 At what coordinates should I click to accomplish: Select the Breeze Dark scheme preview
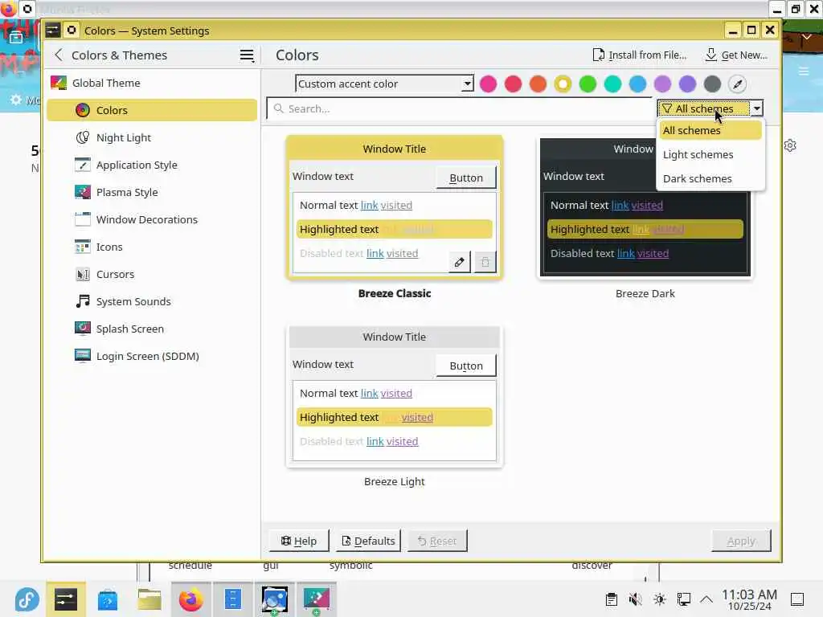tap(645, 207)
